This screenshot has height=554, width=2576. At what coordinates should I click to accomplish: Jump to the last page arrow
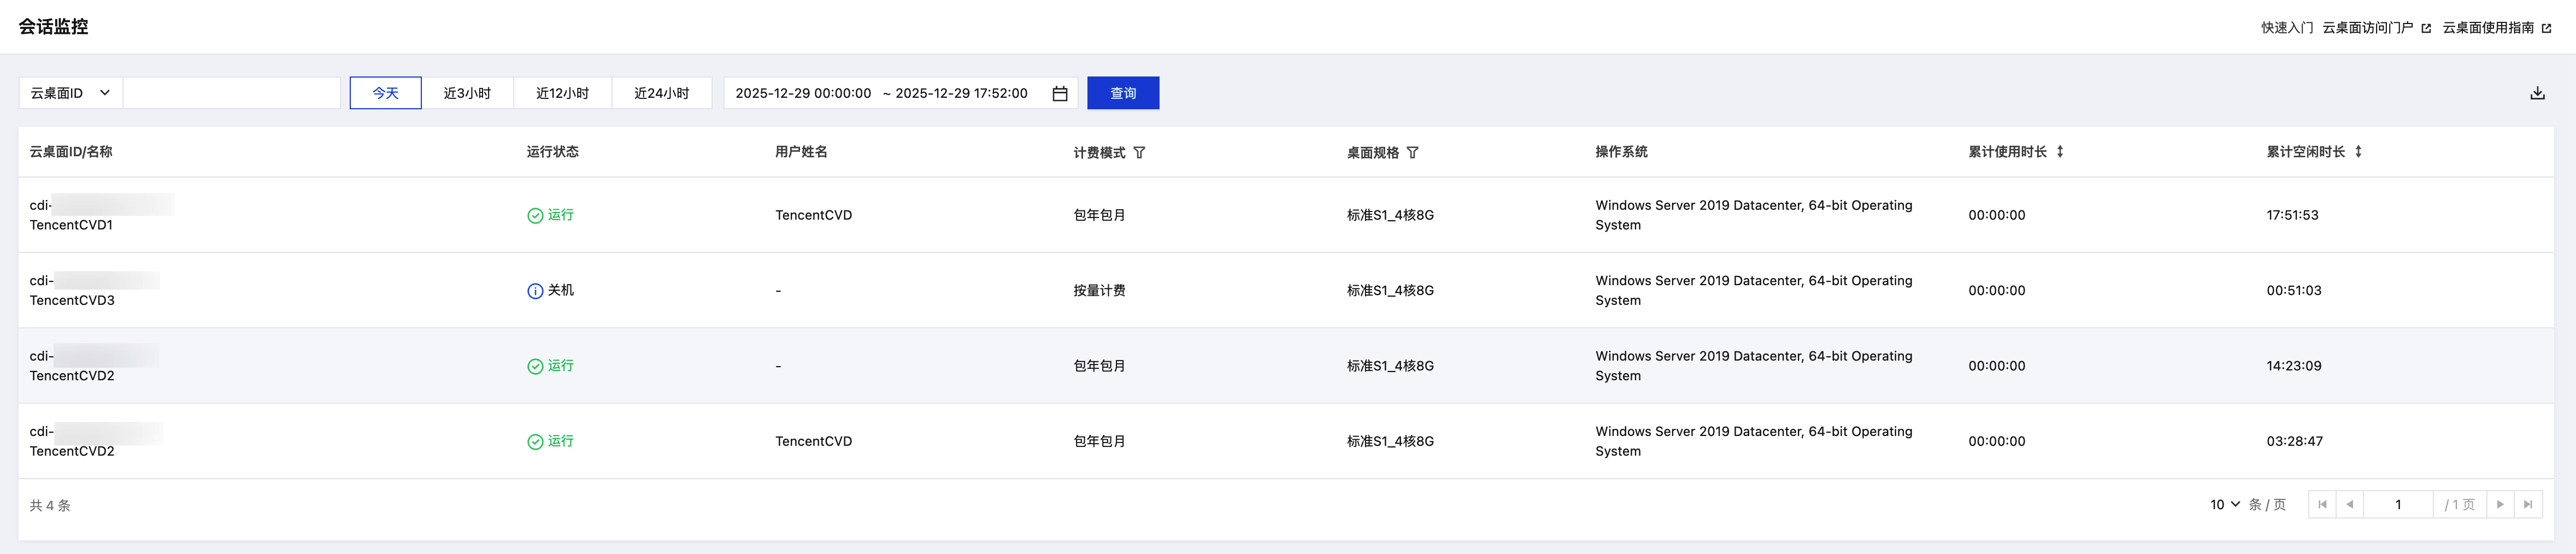(2528, 505)
